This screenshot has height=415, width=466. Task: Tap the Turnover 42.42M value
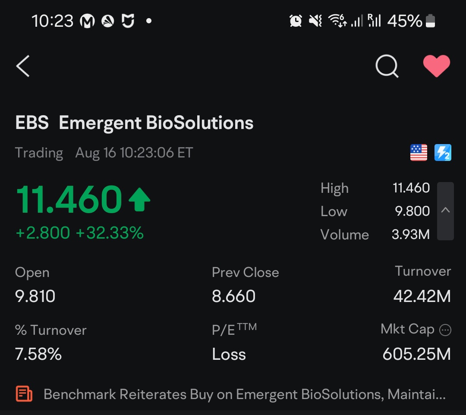pyautogui.click(x=422, y=296)
